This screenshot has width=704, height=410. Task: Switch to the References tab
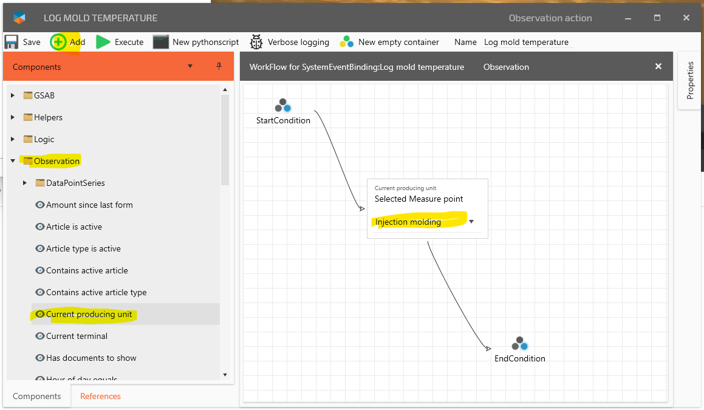[100, 396]
